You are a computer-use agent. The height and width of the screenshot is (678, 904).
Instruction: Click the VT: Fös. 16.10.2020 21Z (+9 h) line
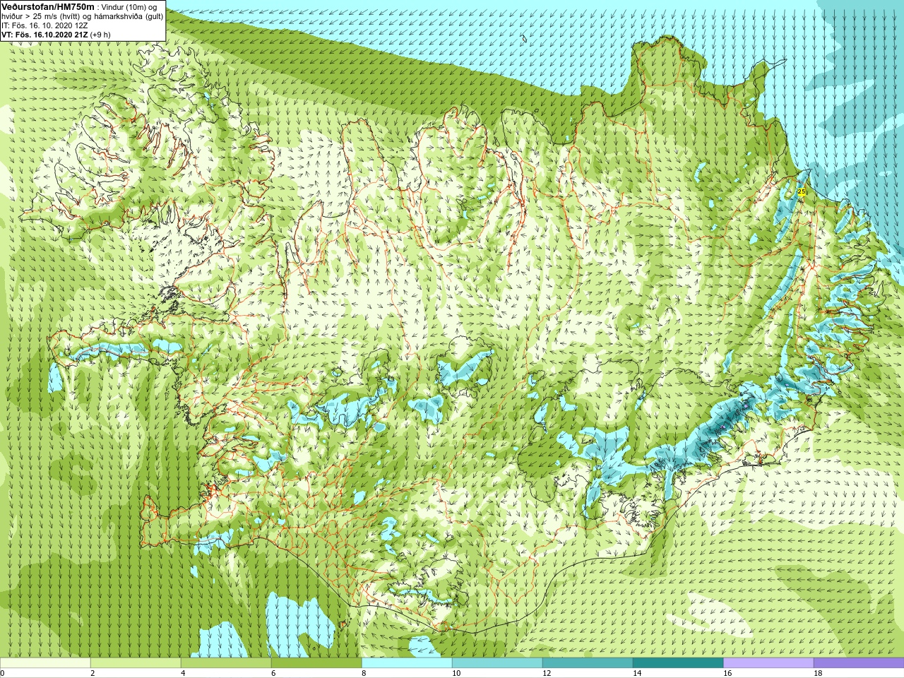[56, 33]
